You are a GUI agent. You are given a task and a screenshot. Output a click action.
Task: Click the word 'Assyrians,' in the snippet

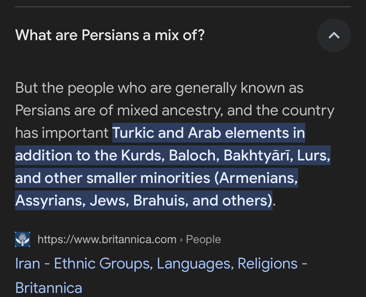50,201
